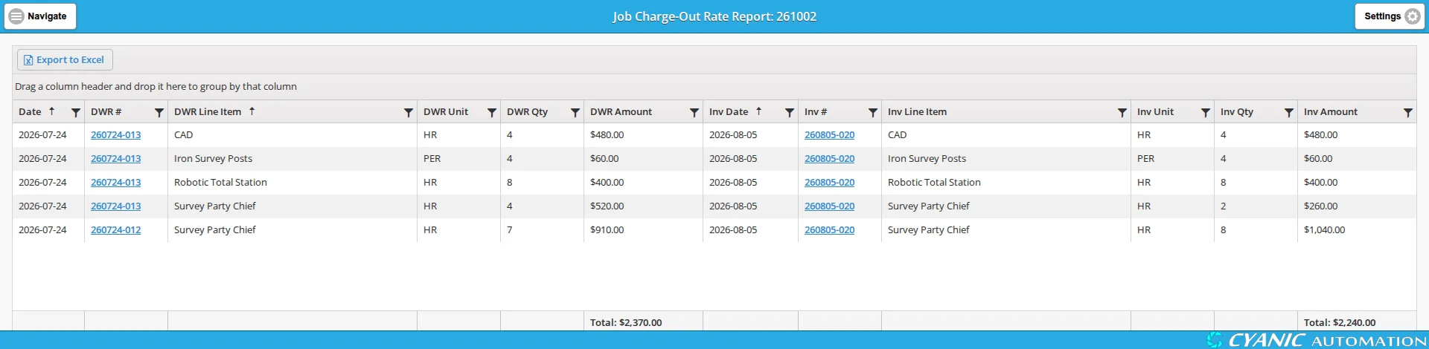Open DWR link 260724-012
This screenshot has height=349, width=1429.
[115, 230]
